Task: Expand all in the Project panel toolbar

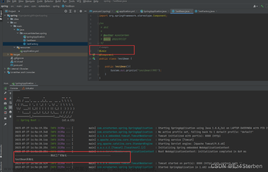Action: pos(70,11)
